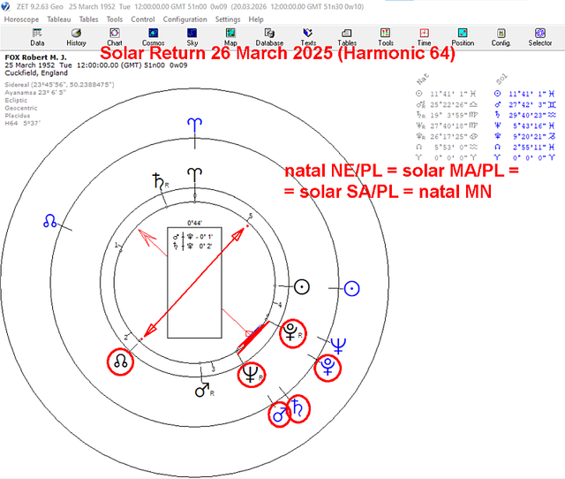Click the blue Aries point glyph
The image size is (565, 479).
(194, 125)
